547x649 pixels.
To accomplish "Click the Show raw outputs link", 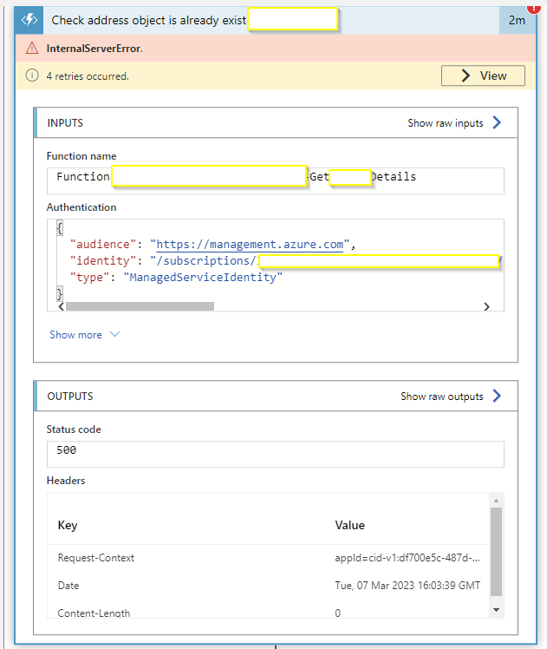I will (x=441, y=397).
